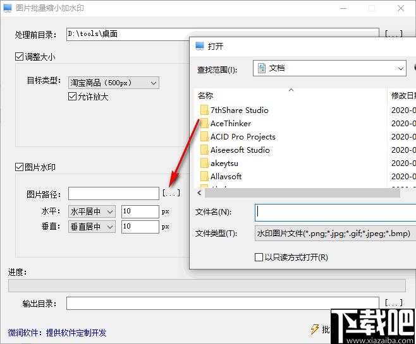Close the main 图片批量缩小加水印 window
The width and height of the screenshot is (416, 344).
pyautogui.click(x=401, y=8)
